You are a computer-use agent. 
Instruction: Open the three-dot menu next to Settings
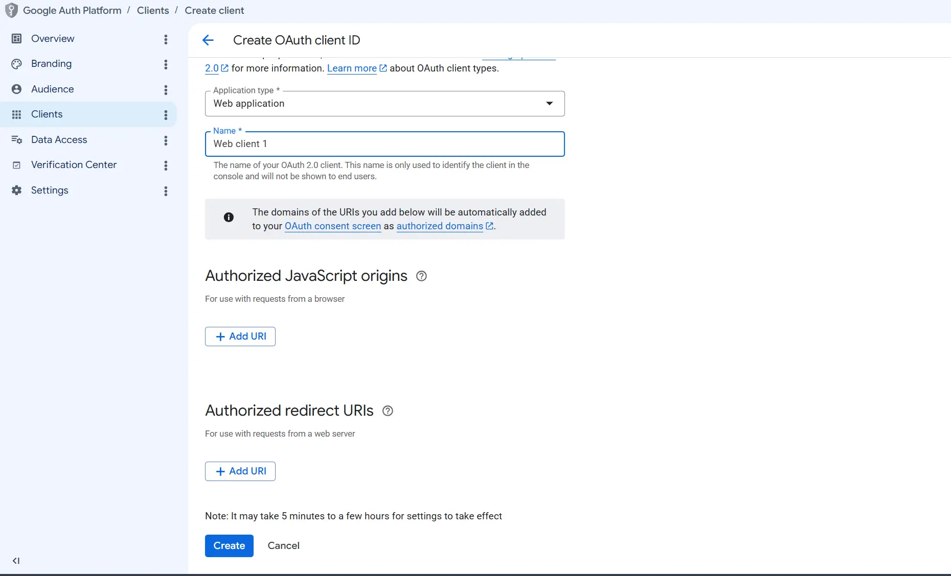click(166, 191)
